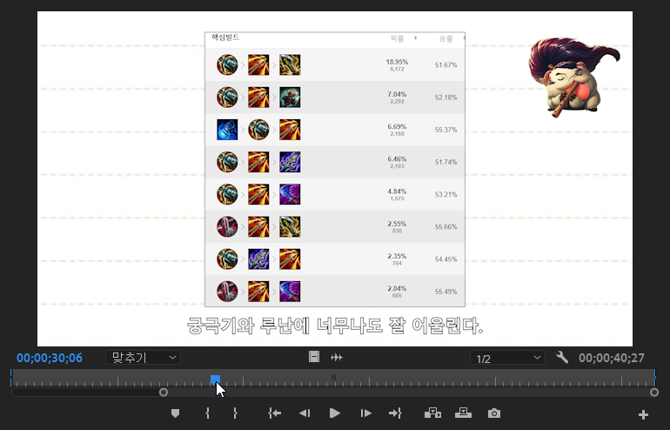The height and width of the screenshot is (430, 670).
Task: Click the 52.18% win rate value
Action: [446, 97]
